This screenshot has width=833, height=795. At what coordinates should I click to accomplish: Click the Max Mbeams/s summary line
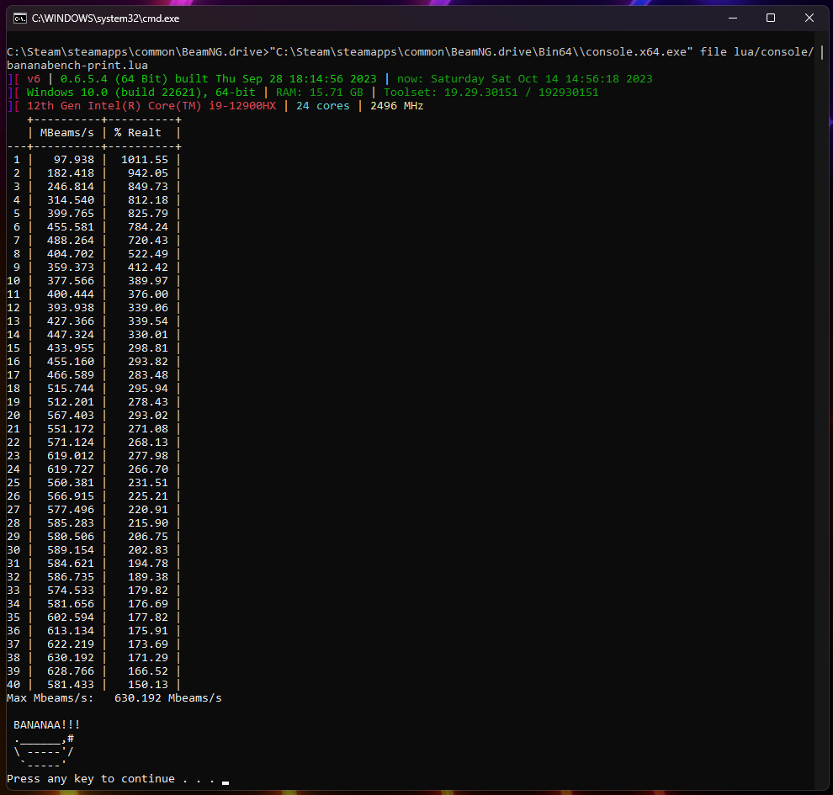(x=114, y=697)
